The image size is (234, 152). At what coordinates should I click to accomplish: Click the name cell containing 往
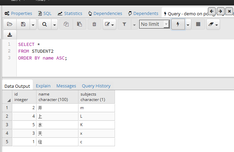(x=57, y=142)
